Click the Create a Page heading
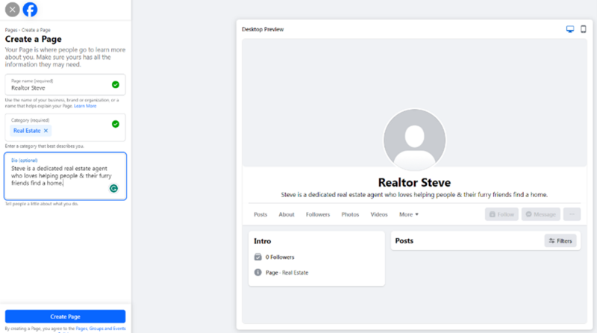The image size is (597, 333). [x=33, y=40]
